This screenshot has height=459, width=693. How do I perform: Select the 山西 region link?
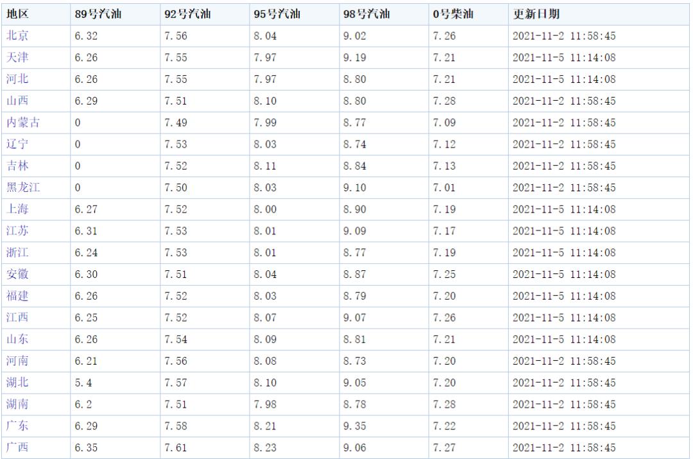[x=17, y=101]
